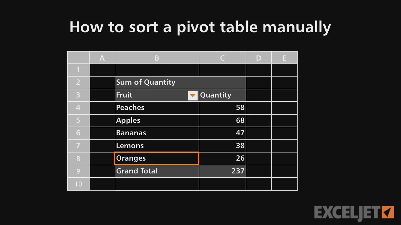Click column B header
This screenshot has height=225, width=401.
click(157, 58)
